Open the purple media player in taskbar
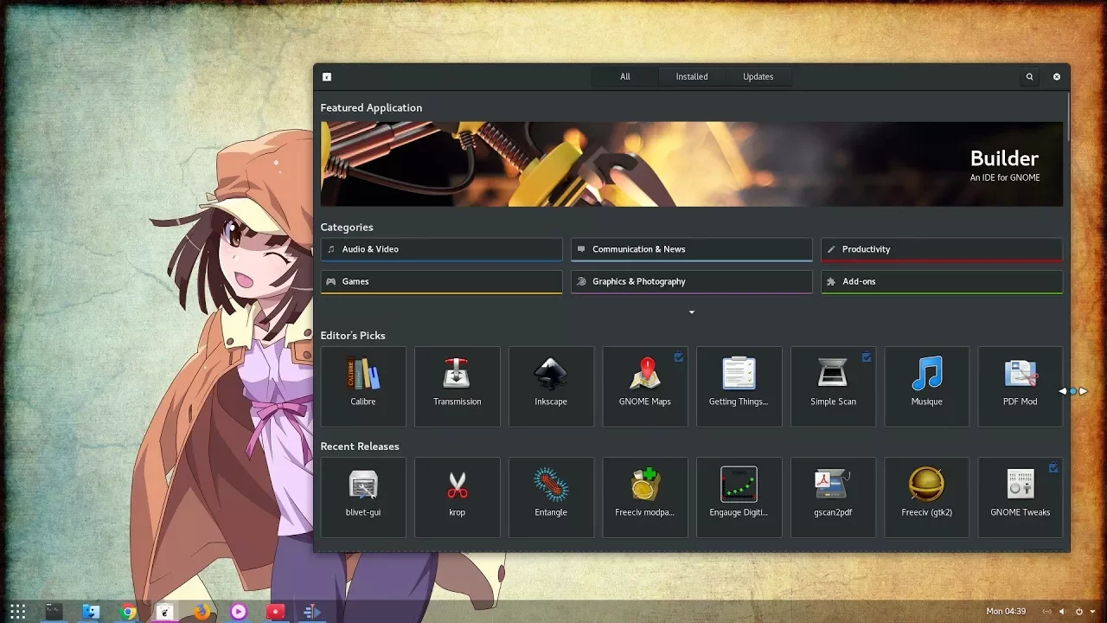1107x623 pixels. (x=239, y=612)
